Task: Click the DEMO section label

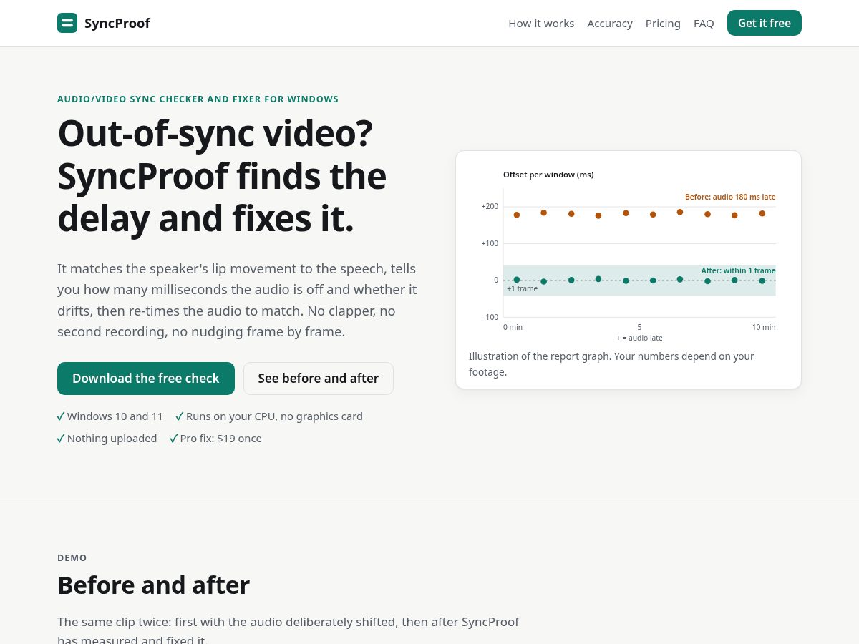Action: pyautogui.click(x=72, y=558)
